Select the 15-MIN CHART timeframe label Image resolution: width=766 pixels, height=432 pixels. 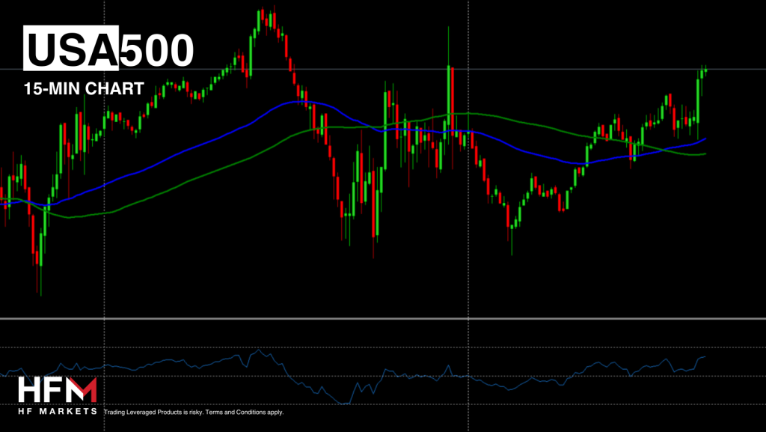(83, 89)
